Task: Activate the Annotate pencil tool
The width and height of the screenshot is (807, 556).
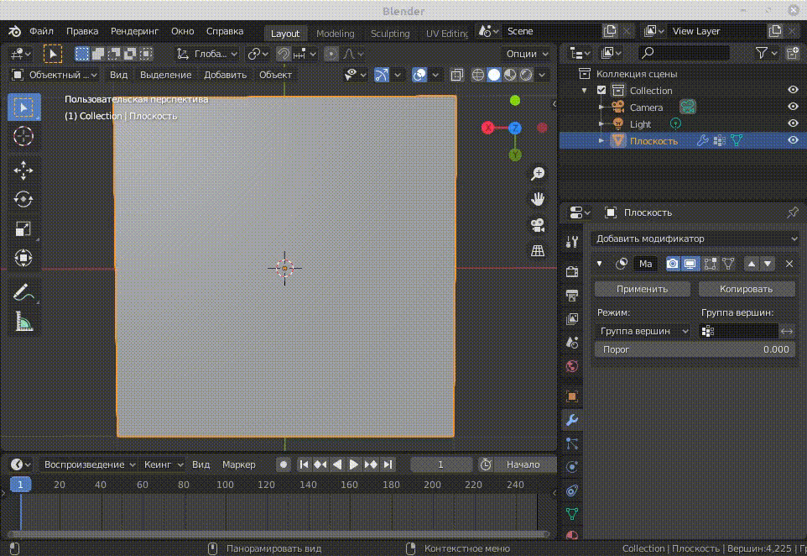Action: 23,293
